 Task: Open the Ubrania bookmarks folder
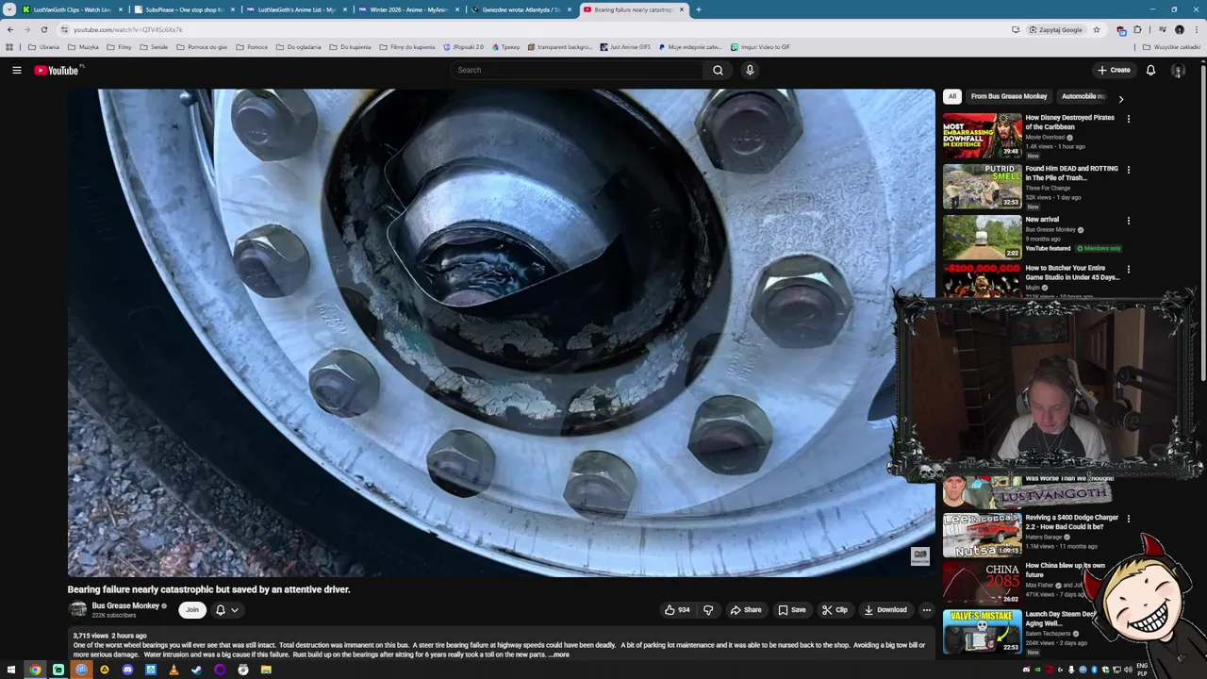tap(43, 46)
